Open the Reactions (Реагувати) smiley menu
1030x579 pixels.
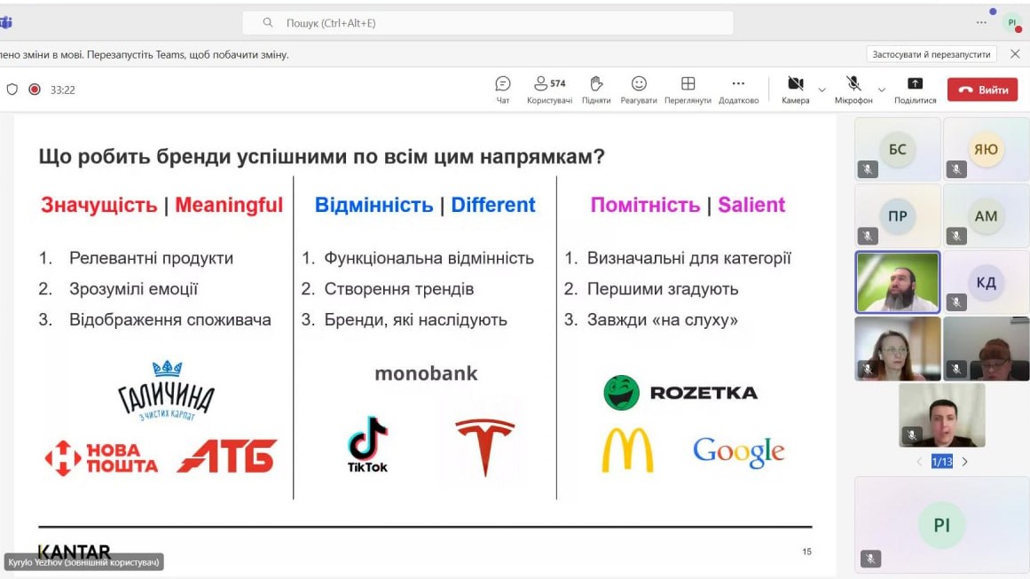pyautogui.click(x=639, y=89)
